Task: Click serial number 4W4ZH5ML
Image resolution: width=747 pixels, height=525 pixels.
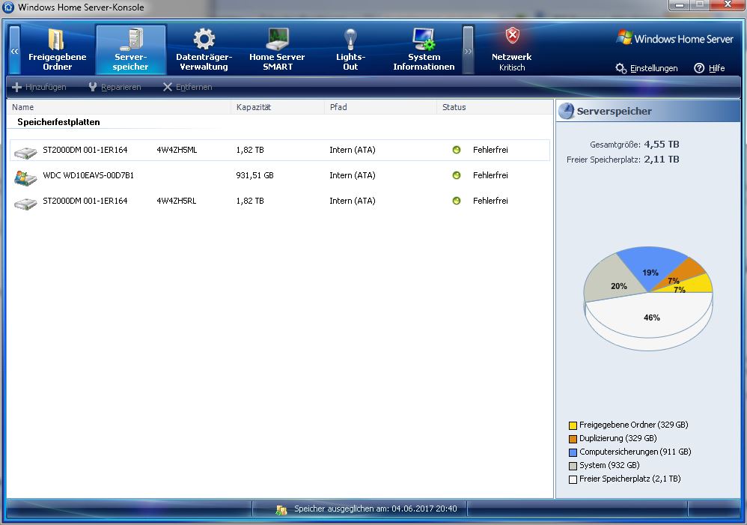Action: [177, 150]
